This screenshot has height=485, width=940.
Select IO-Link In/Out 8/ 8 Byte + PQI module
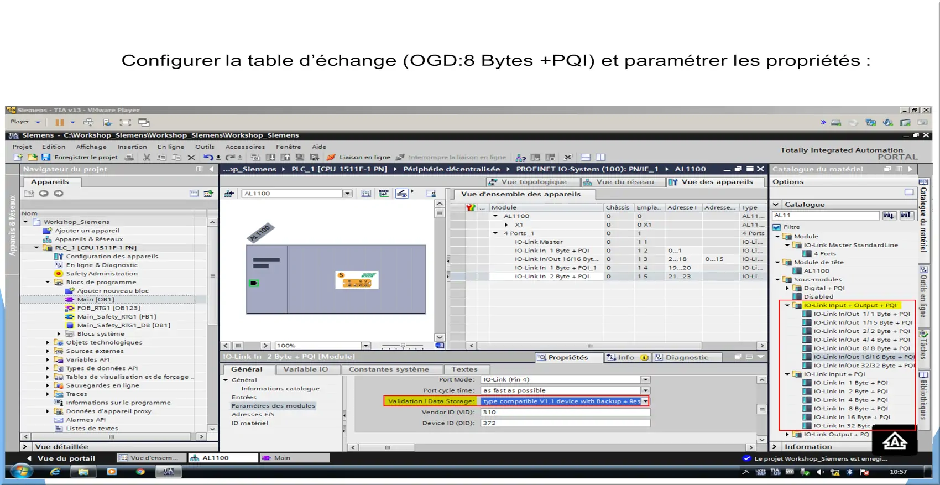861,348
